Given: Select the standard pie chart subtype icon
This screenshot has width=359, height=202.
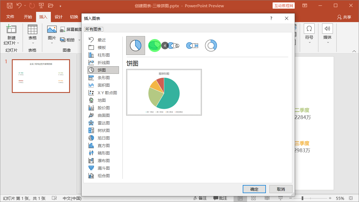Looking at the screenshot, I should pyautogui.click(x=136, y=46).
